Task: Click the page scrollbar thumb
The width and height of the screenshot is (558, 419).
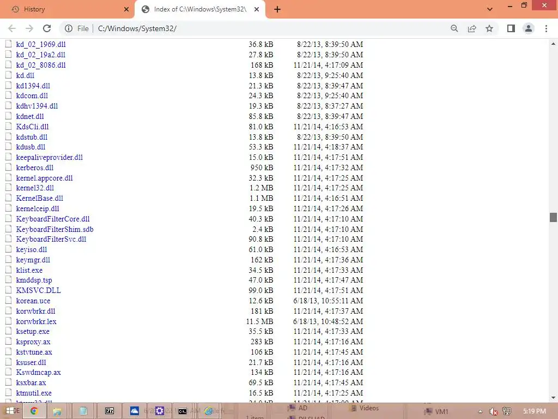Action: click(553, 217)
